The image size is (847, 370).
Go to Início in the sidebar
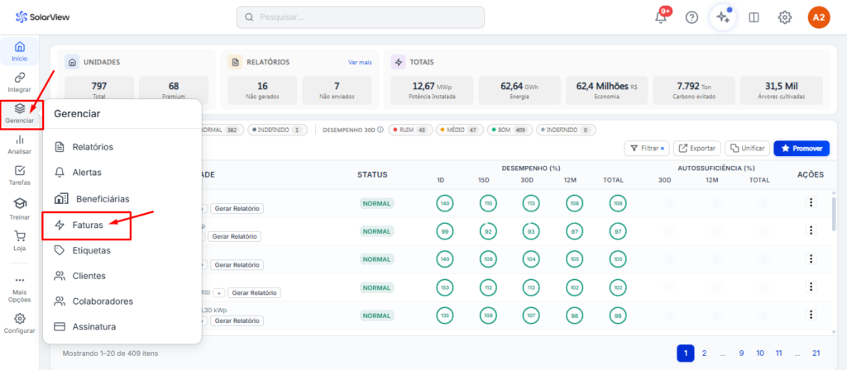click(x=19, y=51)
